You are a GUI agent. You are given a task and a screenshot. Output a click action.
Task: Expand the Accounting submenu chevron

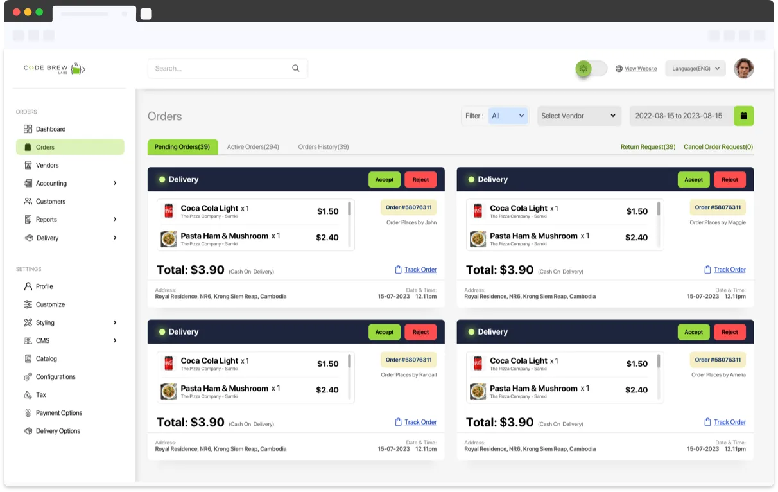click(x=115, y=183)
